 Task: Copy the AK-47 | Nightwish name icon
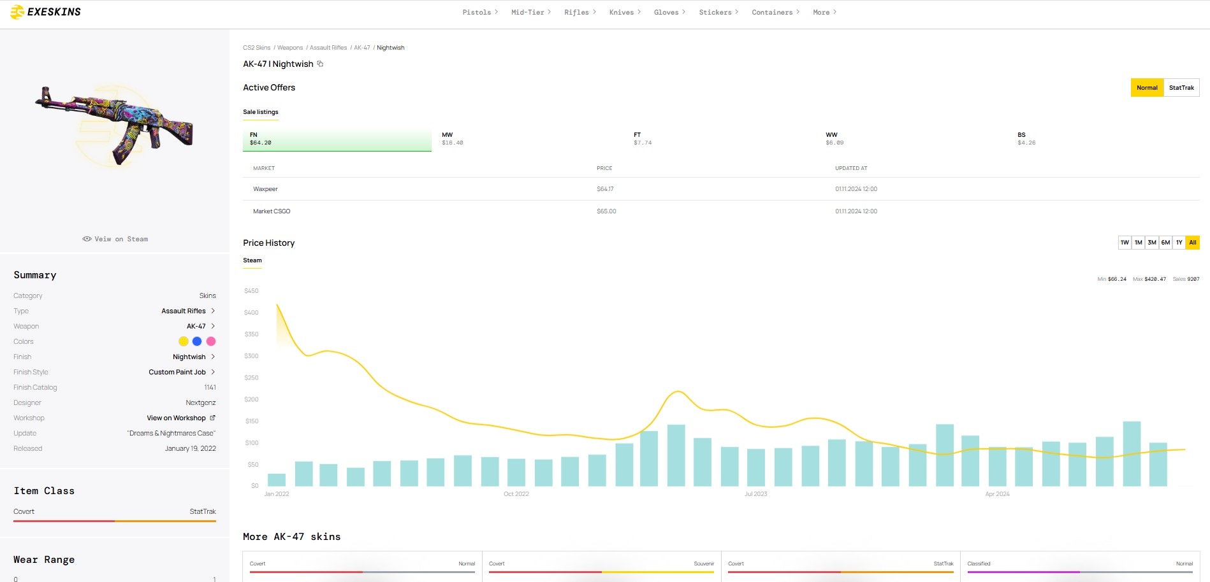coord(320,64)
